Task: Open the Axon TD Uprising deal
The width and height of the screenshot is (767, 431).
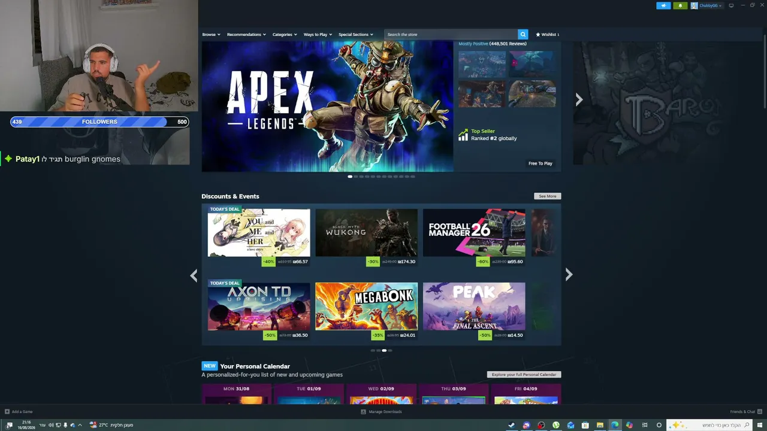Action: (x=259, y=306)
